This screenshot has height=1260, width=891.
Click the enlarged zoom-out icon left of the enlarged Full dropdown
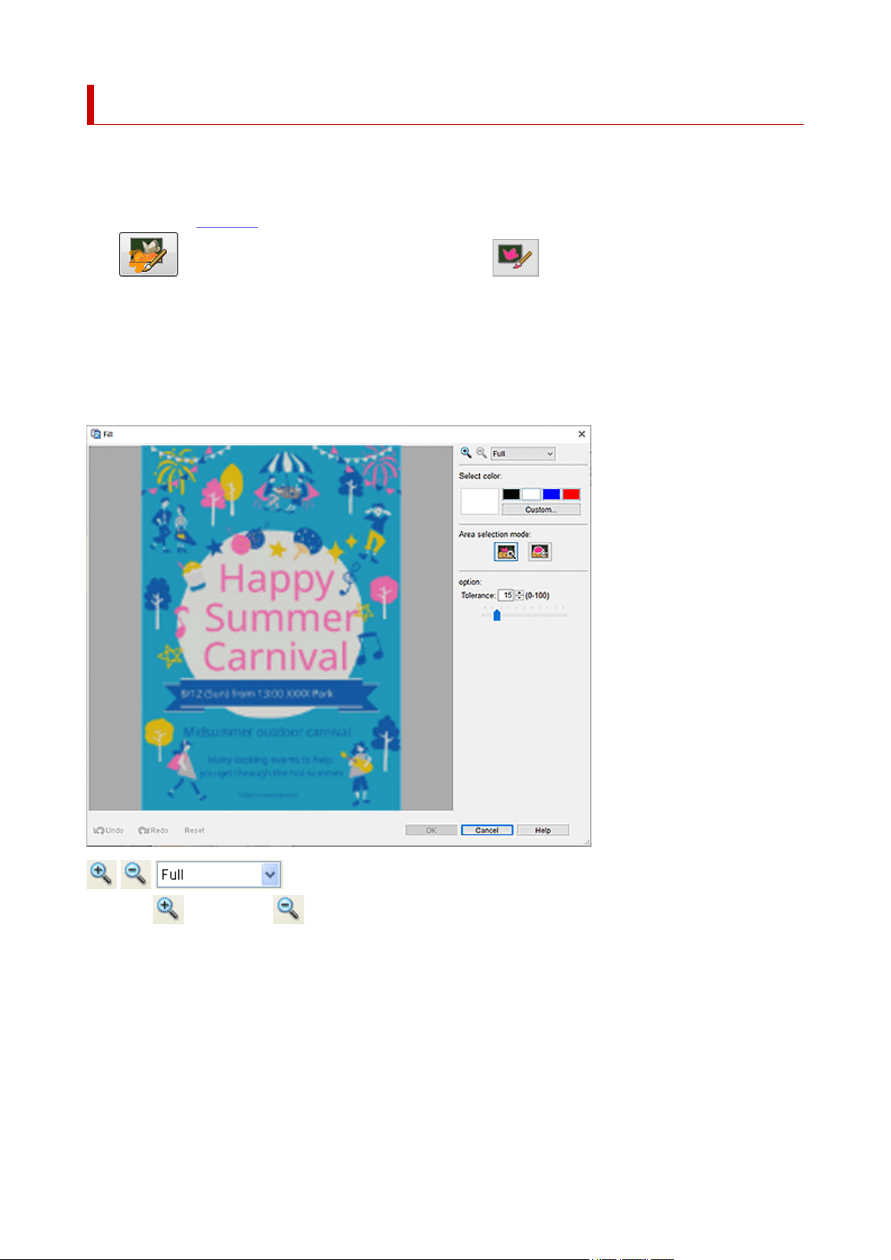pos(136,874)
